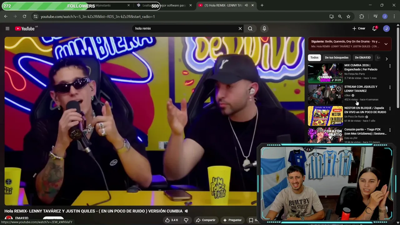Bookmark this page with the star
Viewport: 400px width, 225px height.
[348, 17]
